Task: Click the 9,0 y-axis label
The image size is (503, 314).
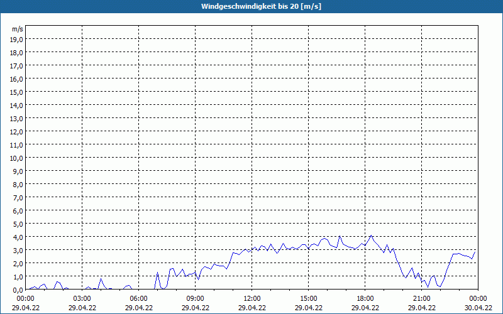Action: tap(19, 171)
